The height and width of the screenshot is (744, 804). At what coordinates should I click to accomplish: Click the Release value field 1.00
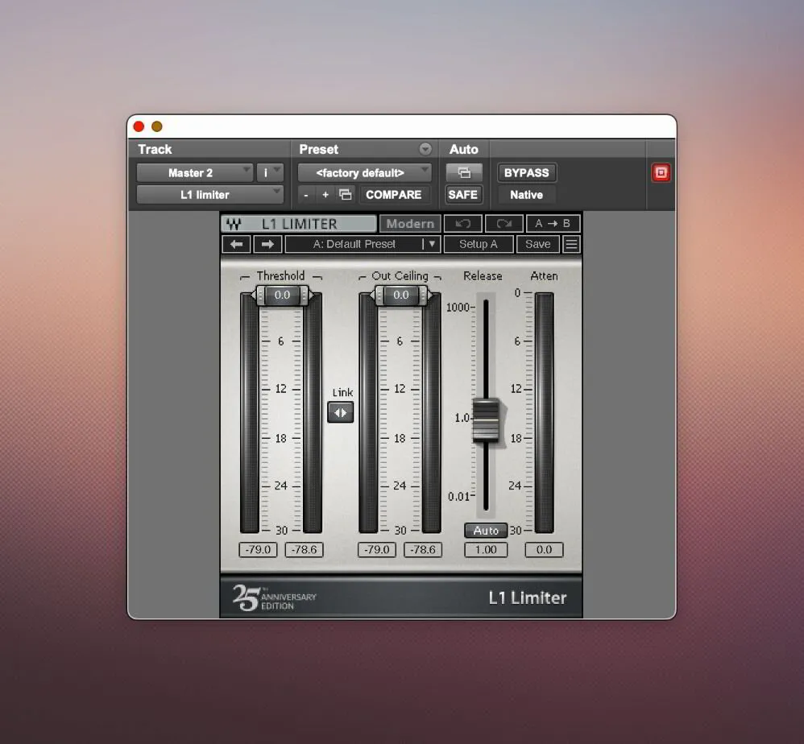(x=486, y=550)
